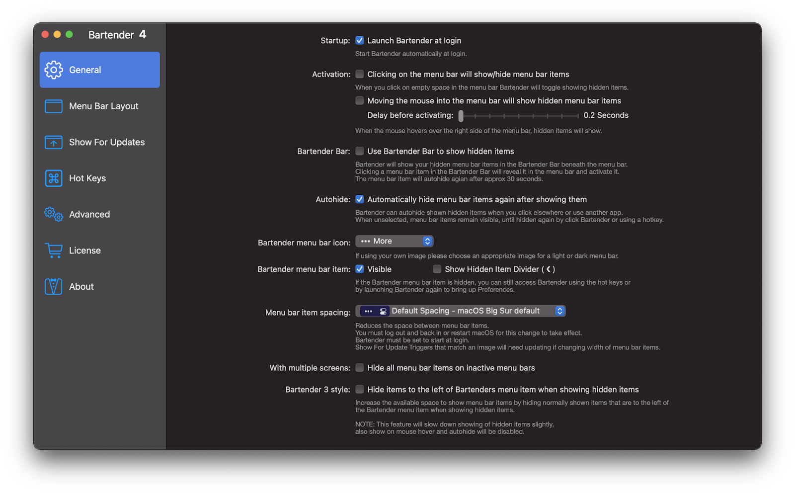This screenshot has height=494, width=795.
Task: Open the License shopping cart icon
Action: click(54, 250)
